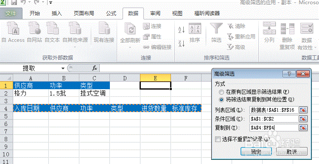Sort ascending A to Z icon
Image resolution: width=319 pixels, height=164 pixels.
(x=181, y=30)
